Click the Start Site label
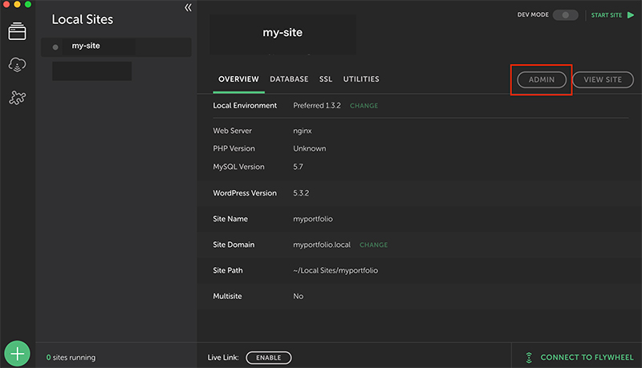 click(x=607, y=15)
